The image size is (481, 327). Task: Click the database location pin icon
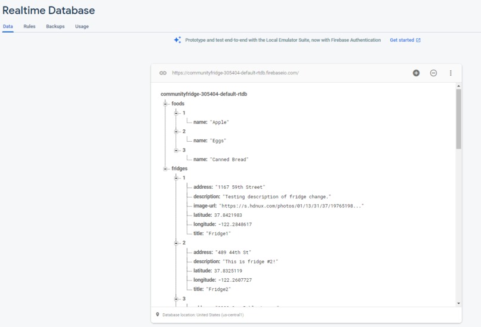click(158, 314)
